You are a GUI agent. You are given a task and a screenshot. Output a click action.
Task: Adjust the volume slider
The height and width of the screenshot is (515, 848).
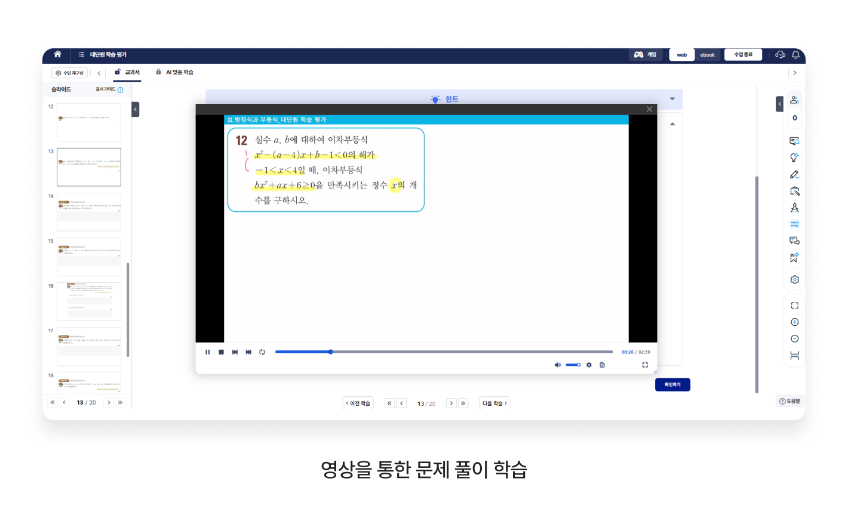click(573, 365)
